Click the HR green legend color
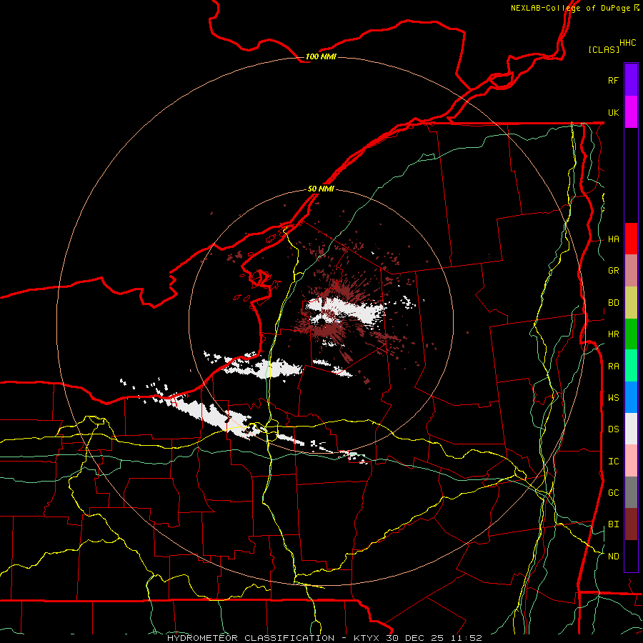643x643 pixels. point(631,334)
